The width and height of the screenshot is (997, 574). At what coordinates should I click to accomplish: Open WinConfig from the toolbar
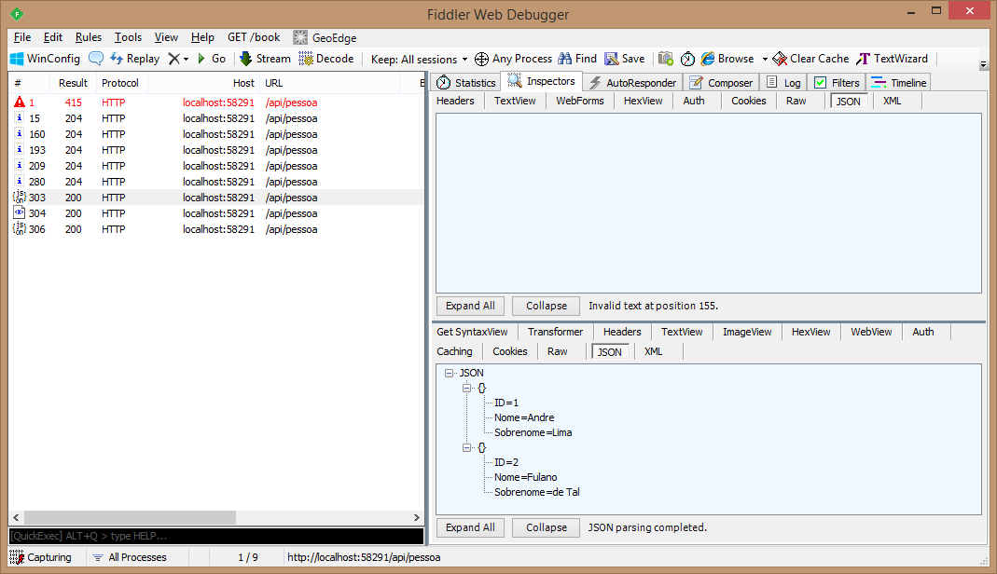[45, 59]
